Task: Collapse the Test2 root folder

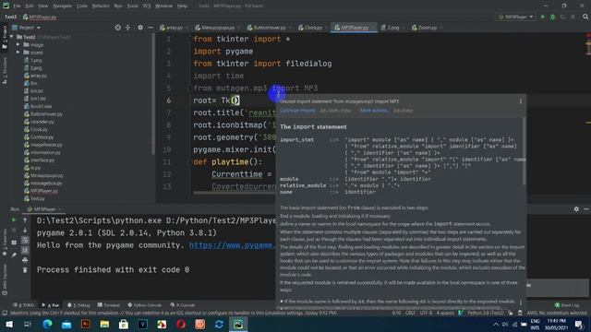Action: point(12,37)
